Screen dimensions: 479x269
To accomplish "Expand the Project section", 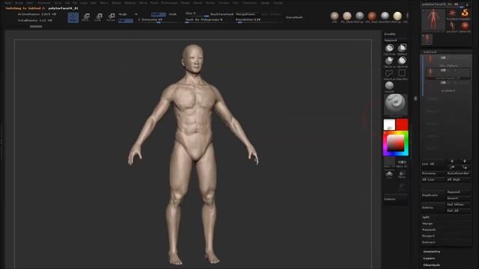I will click(x=428, y=236).
